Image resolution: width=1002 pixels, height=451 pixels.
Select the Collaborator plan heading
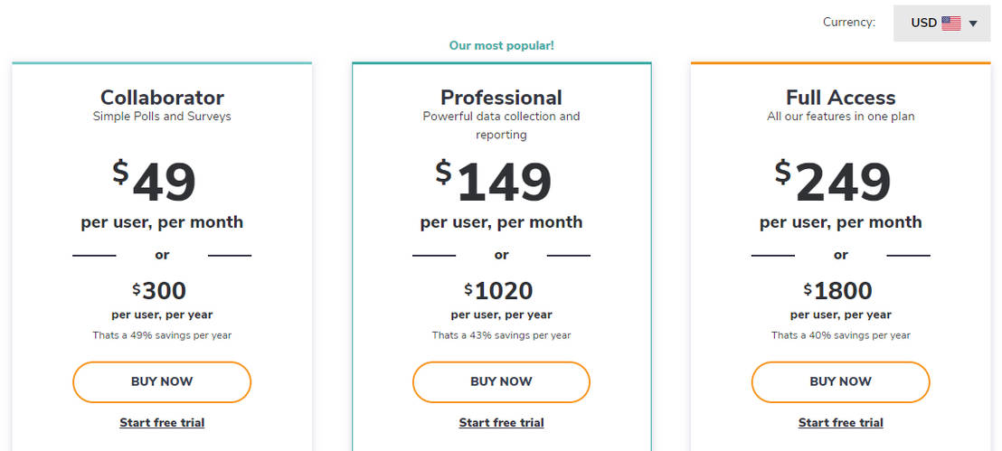coord(162,98)
